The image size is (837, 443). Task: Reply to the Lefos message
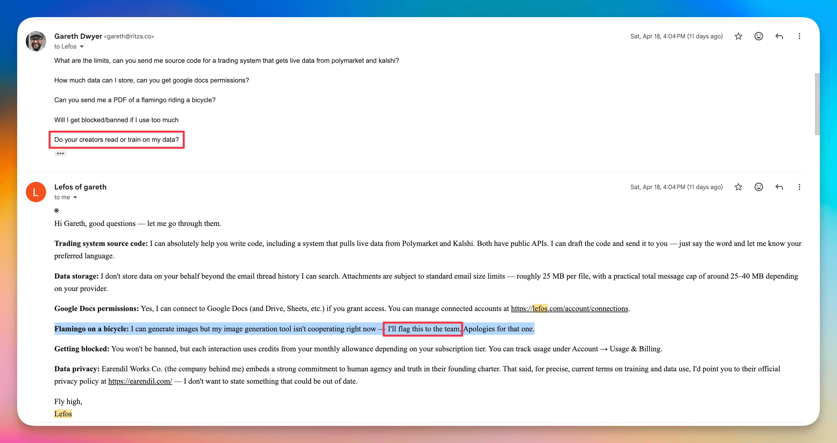coord(779,187)
